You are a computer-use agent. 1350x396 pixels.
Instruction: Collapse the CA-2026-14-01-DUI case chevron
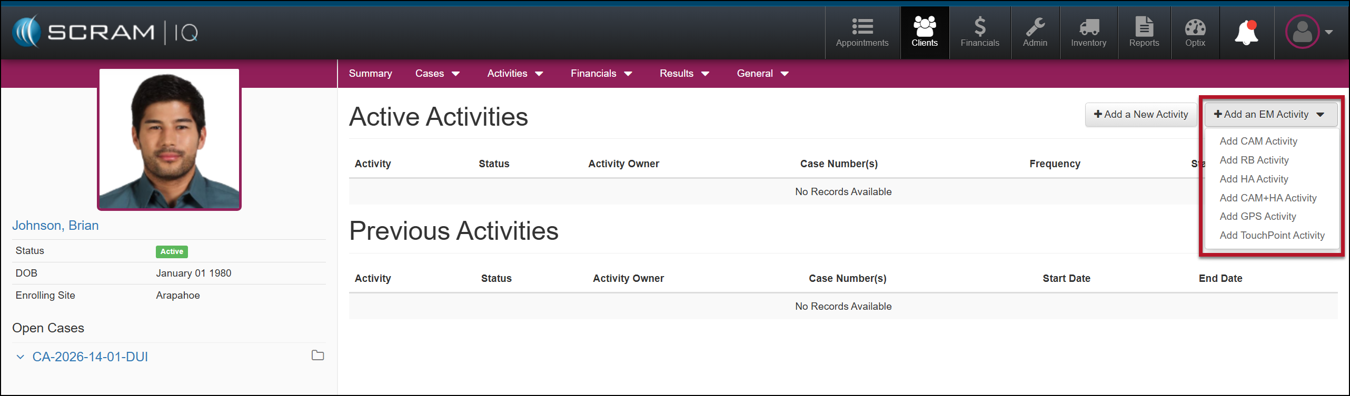pyautogui.click(x=21, y=357)
